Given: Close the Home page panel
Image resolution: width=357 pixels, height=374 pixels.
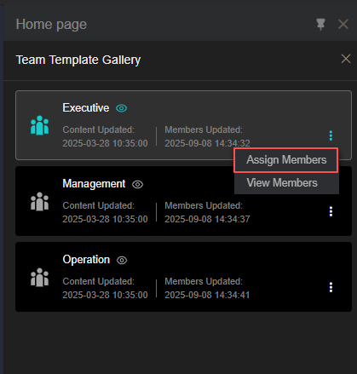Looking at the screenshot, I should click(x=343, y=25).
